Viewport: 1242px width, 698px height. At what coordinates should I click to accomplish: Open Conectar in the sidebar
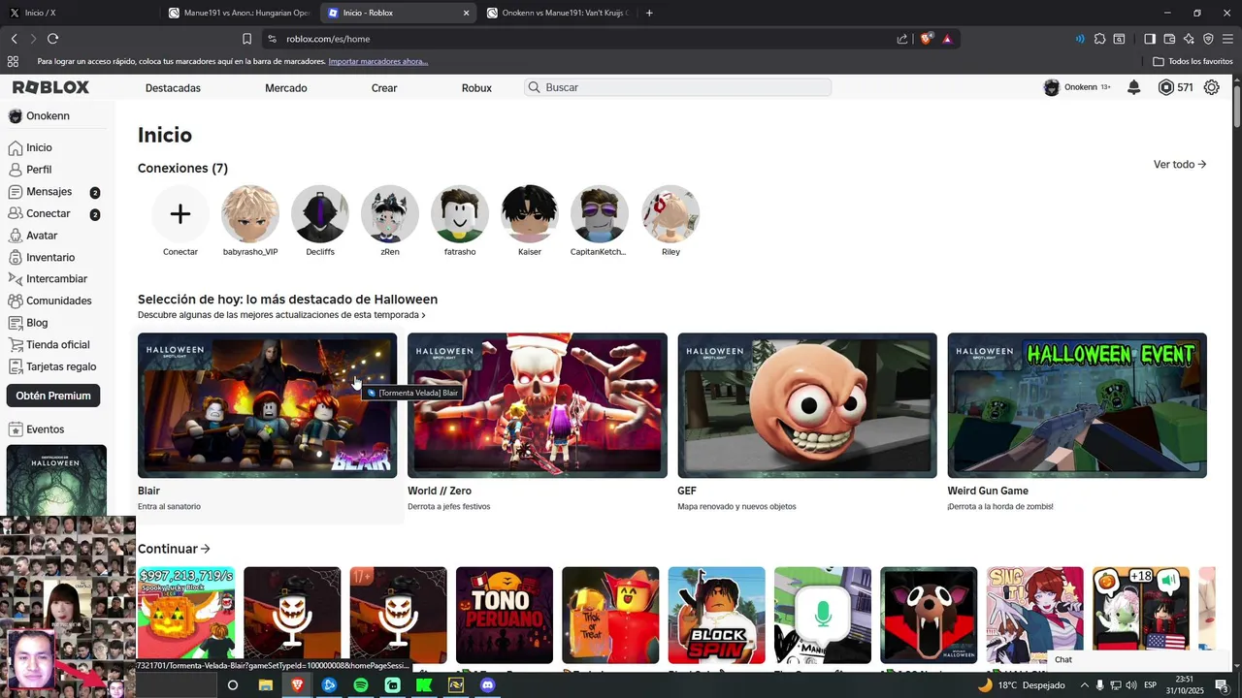[53, 213]
